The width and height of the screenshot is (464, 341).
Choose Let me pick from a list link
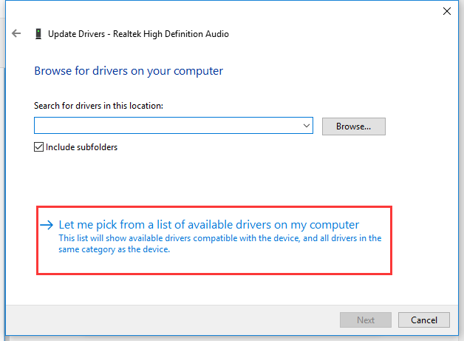tap(208, 225)
